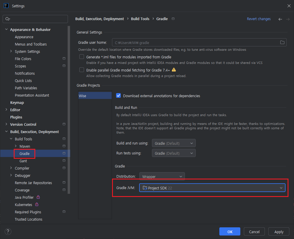294x239 pixels.
Task: Click the search magnifier icon in settings
Action: click(7, 19)
